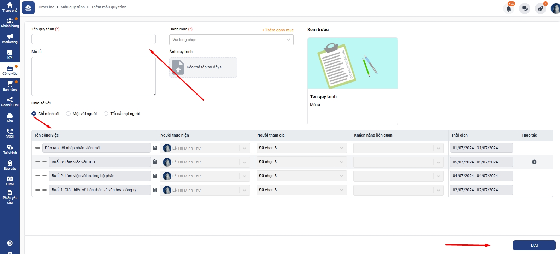Go to Khách hàng in sidebar
The height and width of the screenshot is (254, 560).
coord(10,23)
